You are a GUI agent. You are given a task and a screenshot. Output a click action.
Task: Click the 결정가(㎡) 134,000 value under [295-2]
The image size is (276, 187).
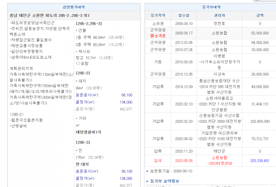point(125,102)
